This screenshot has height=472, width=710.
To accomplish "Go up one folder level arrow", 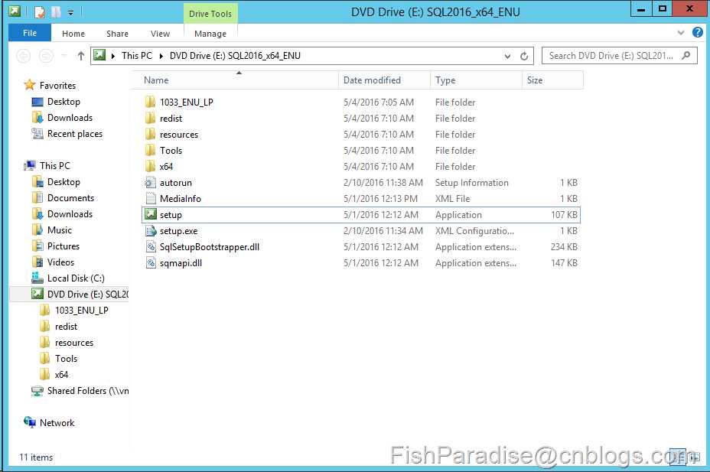I will click(80, 56).
